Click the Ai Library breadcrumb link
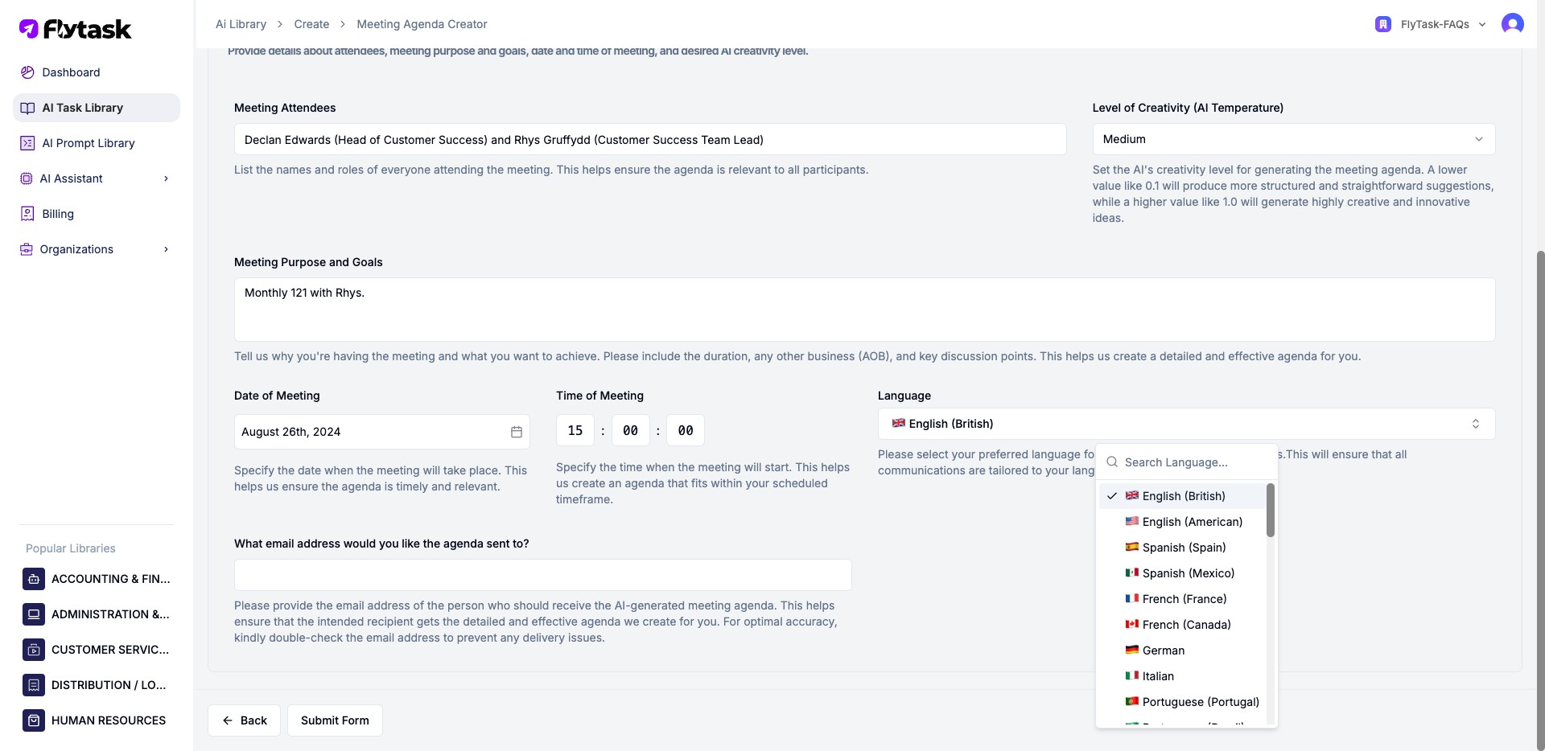 pyautogui.click(x=241, y=24)
